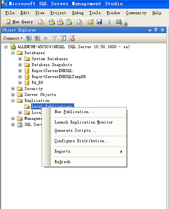Click the Refresh icon in Object Explorer toolbar
The width and height of the screenshot is (169, 209).
[x=63, y=38]
